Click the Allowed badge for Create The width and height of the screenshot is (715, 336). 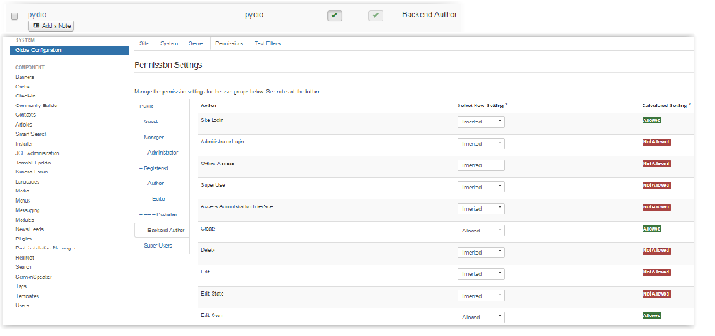pos(652,229)
